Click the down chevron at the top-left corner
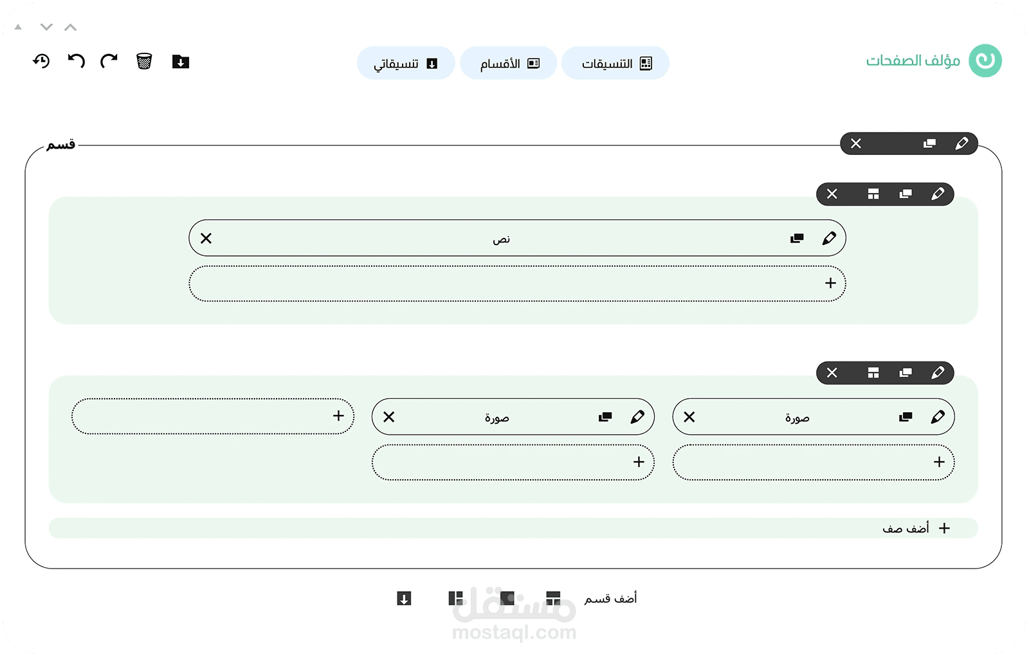1029x656 pixels. (46, 27)
